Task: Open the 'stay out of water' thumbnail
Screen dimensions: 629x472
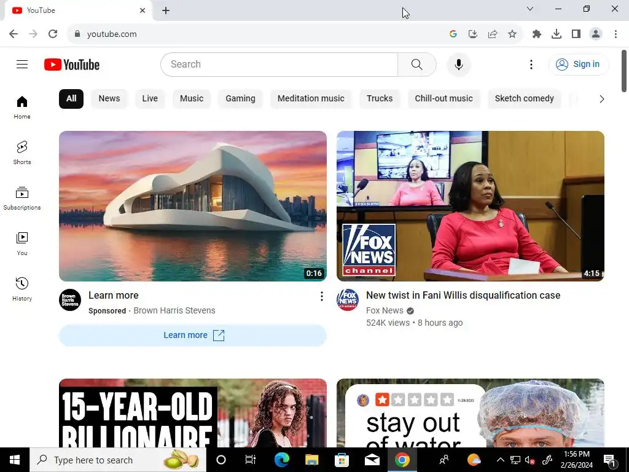Action: coord(470,413)
